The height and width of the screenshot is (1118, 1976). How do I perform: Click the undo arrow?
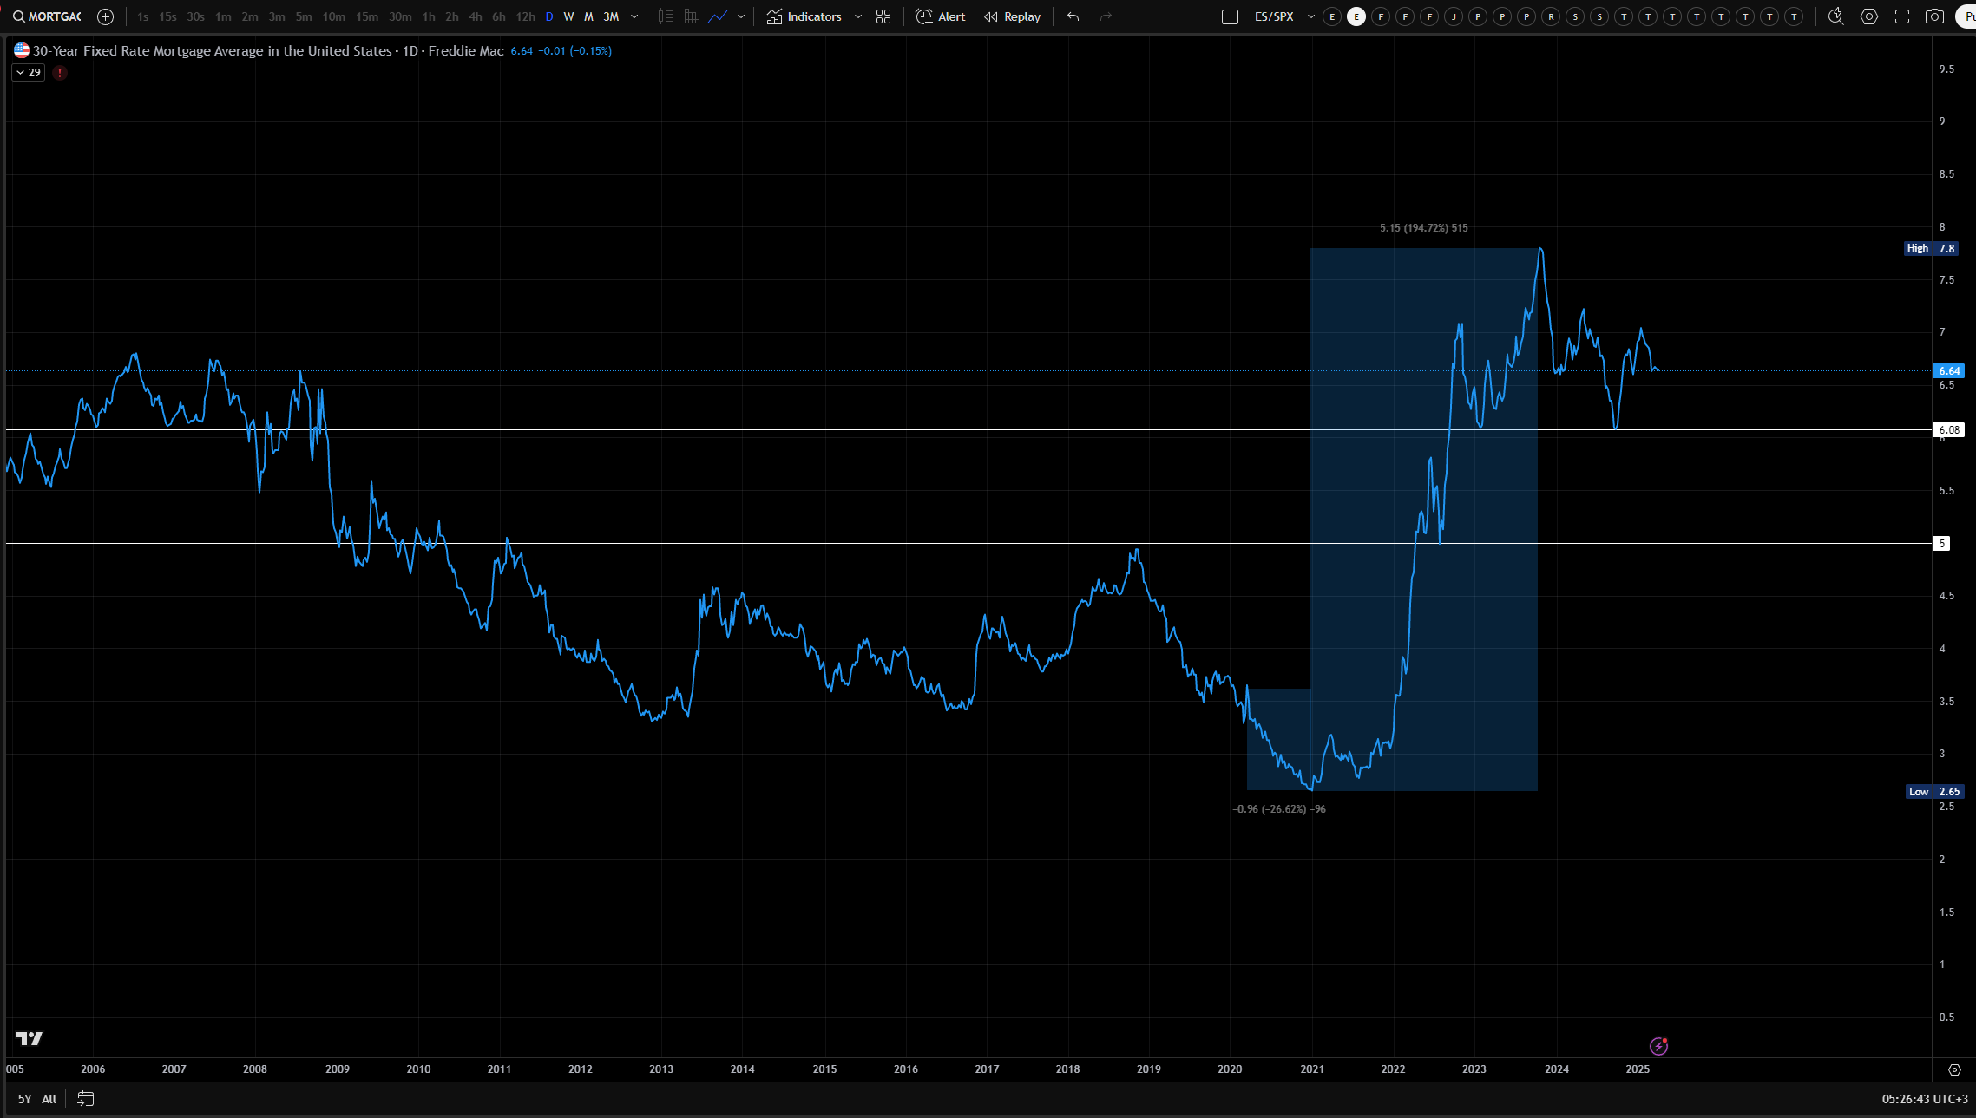1073,16
